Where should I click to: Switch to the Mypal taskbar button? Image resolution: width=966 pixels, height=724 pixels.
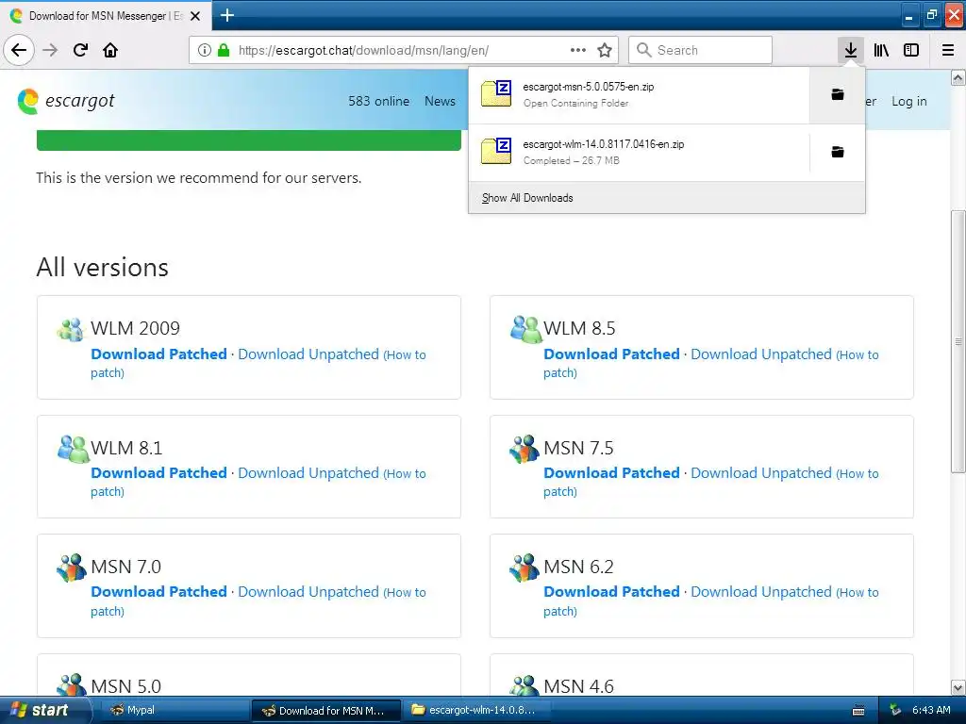point(175,710)
